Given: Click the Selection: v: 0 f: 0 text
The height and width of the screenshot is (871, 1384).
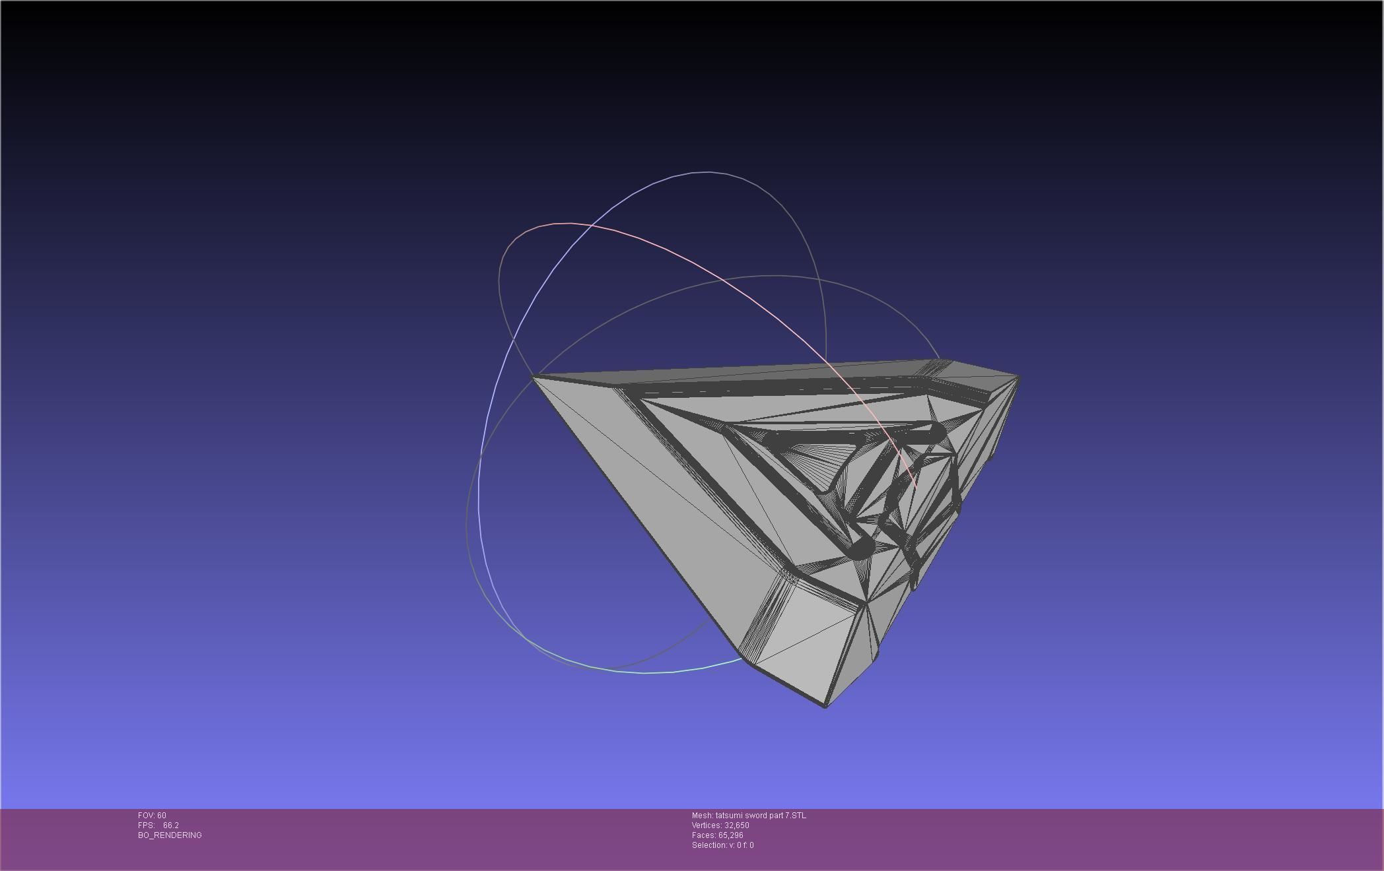Looking at the screenshot, I should pos(722,845).
